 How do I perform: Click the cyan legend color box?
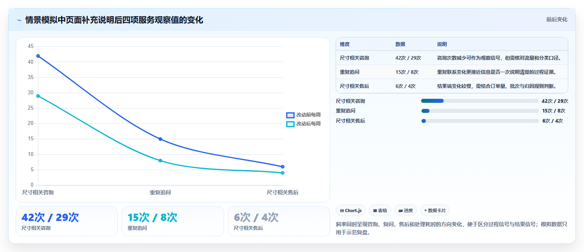click(290, 124)
